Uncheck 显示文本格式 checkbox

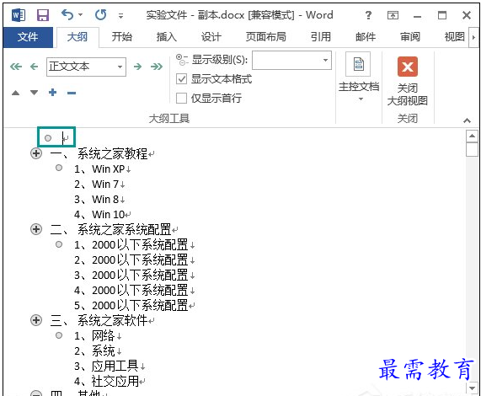point(181,79)
